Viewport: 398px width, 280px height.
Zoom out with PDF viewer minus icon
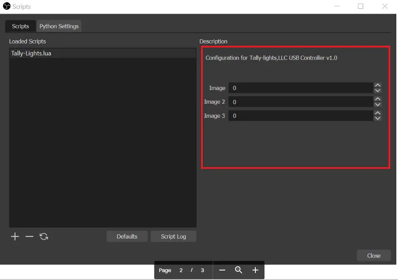pyautogui.click(x=222, y=270)
